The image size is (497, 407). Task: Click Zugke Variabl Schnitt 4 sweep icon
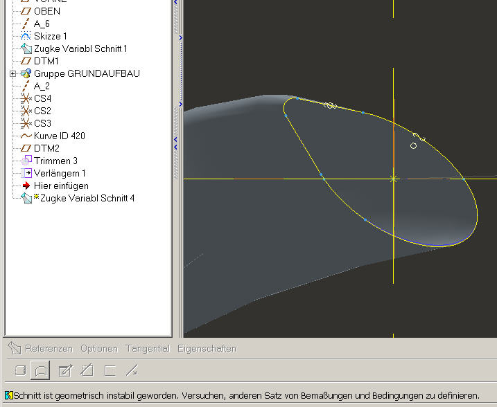26,198
